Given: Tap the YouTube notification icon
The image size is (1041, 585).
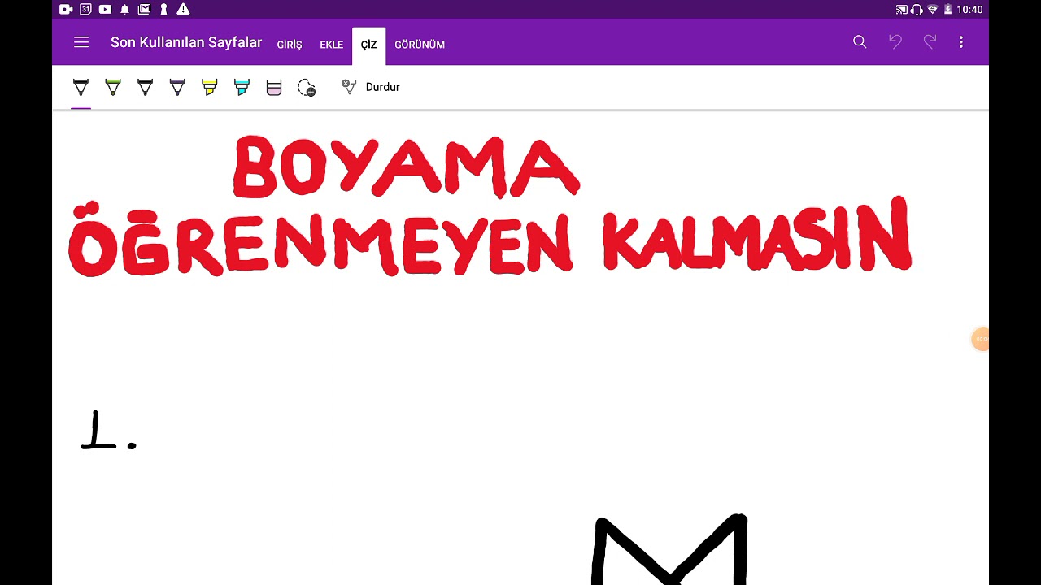Looking at the screenshot, I should [105, 10].
